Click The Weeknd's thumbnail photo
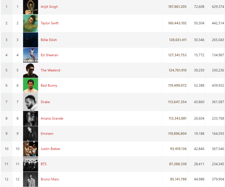225x187 pixels. (30, 70)
